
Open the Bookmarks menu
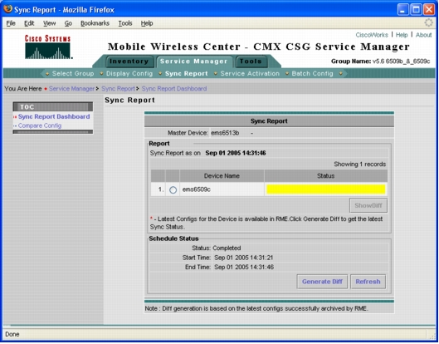95,23
